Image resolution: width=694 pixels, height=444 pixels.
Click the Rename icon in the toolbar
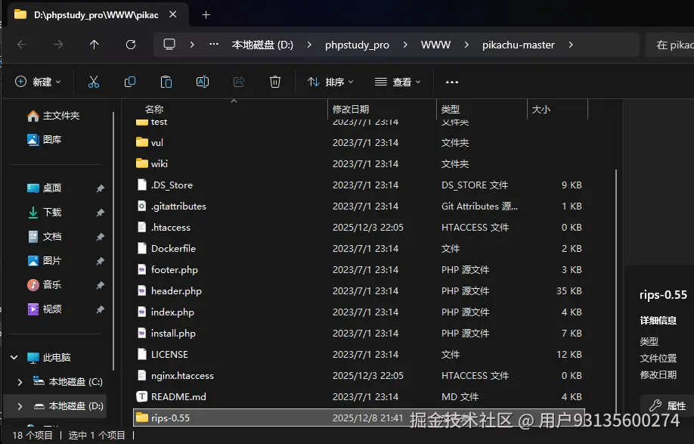coord(202,82)
